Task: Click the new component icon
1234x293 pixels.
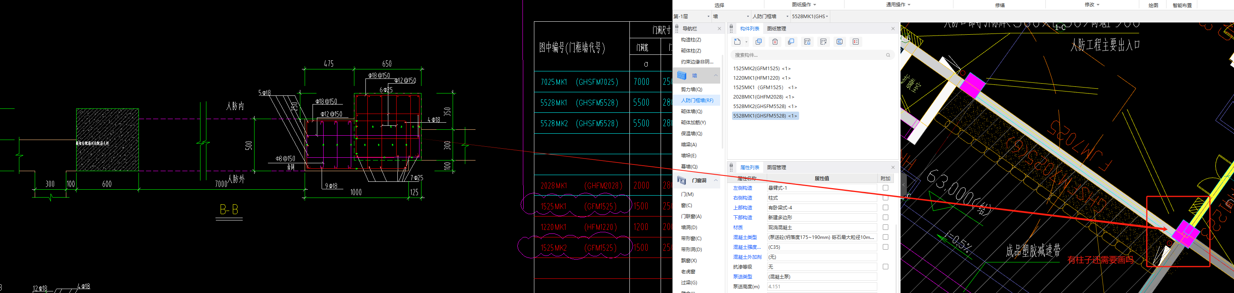Action: click(737, 42)
